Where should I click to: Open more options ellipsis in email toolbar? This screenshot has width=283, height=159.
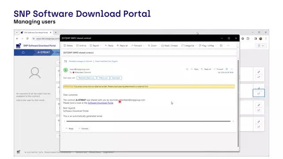click(228, 45)
